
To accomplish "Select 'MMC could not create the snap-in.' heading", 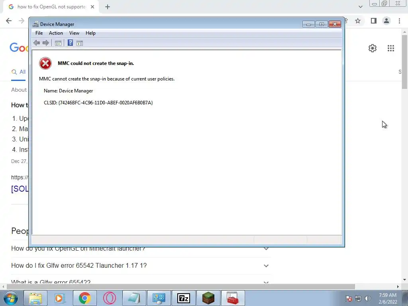I will tap(96, 63).
